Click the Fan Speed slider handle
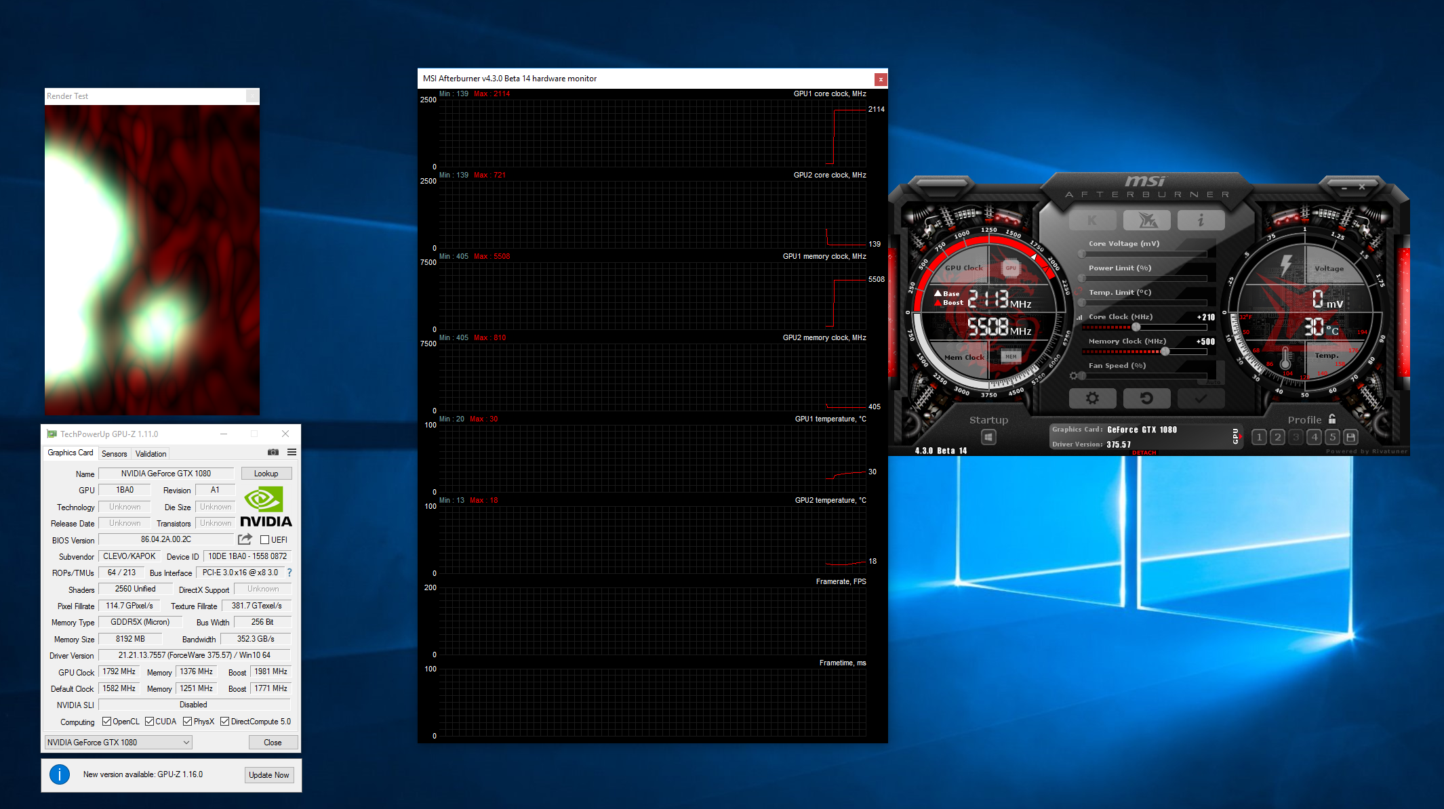 [x=1082, y=376]
